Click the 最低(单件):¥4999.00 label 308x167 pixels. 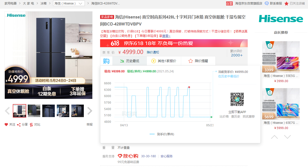(141, 71)
